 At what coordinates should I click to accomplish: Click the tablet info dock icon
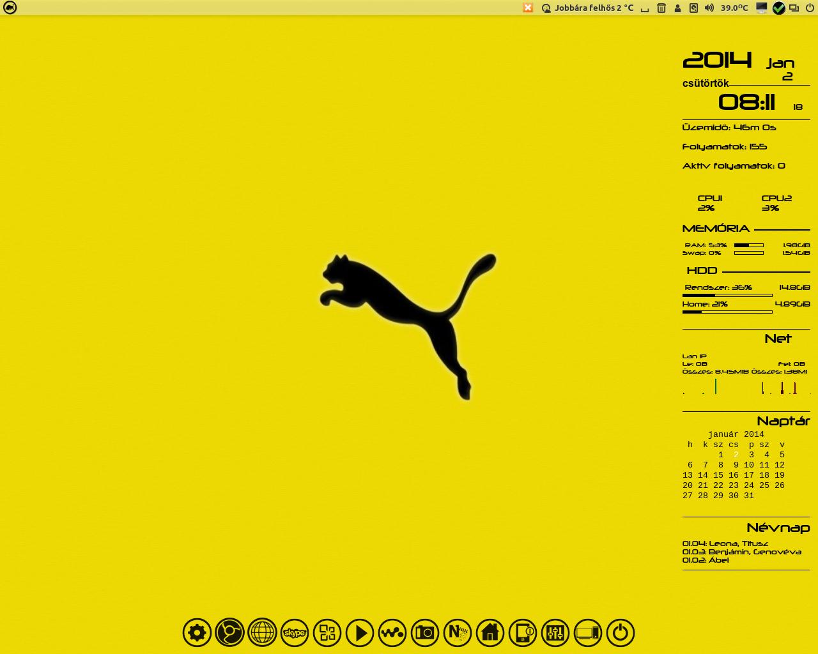(x=523, y=633)
